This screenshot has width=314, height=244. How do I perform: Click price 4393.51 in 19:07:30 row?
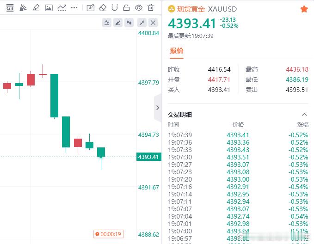(x=238, y=157)
